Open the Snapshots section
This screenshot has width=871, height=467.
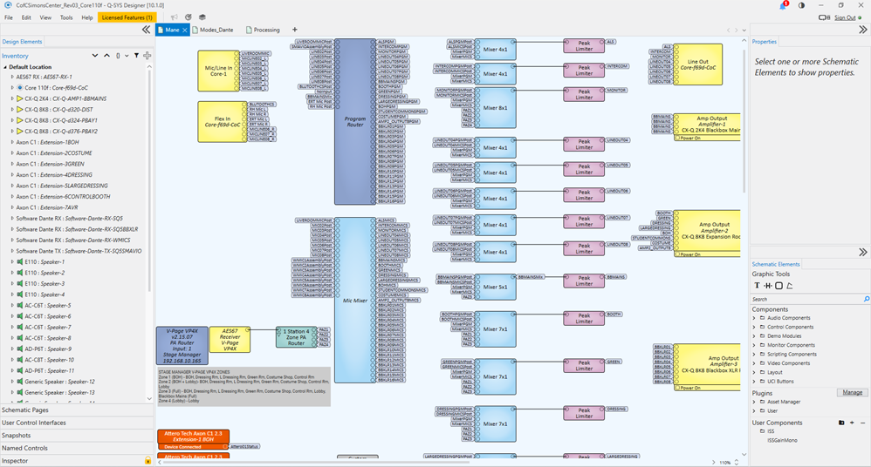(77, 436)
